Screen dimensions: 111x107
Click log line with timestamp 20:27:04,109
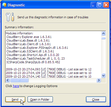click(48, 73)
